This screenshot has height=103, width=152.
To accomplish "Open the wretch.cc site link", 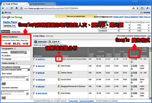I will 41,59.
